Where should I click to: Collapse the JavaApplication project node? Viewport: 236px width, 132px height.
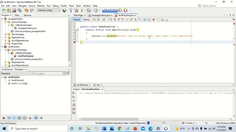[x=2, y=19]
